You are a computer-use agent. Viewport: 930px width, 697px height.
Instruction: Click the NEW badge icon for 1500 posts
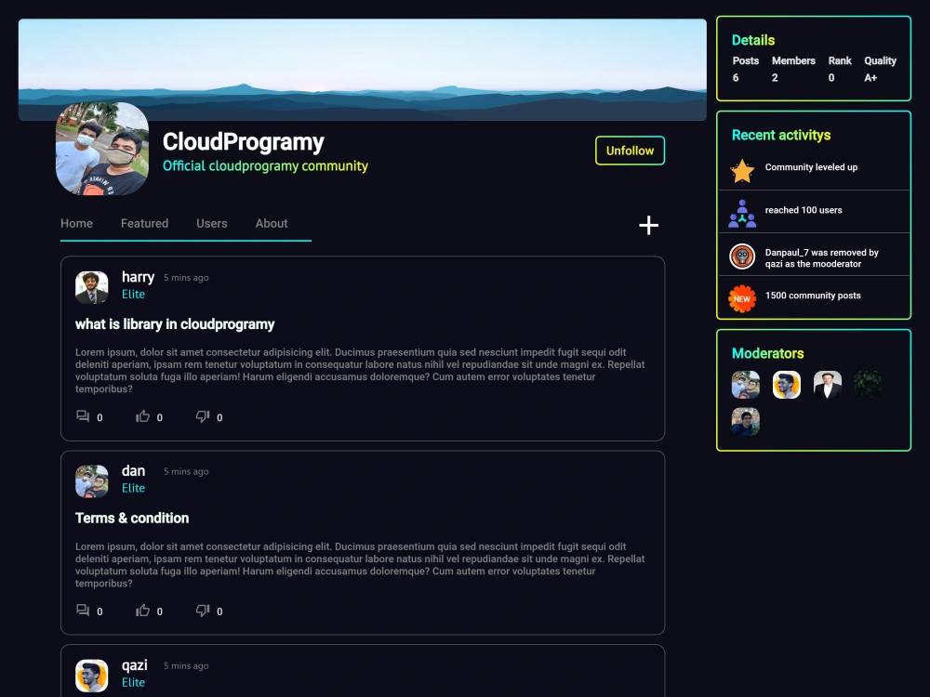[742, 298]
